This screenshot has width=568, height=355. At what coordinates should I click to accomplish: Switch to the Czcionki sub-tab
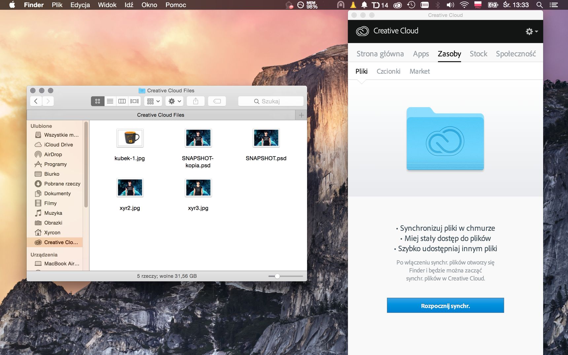click(388, 71)
